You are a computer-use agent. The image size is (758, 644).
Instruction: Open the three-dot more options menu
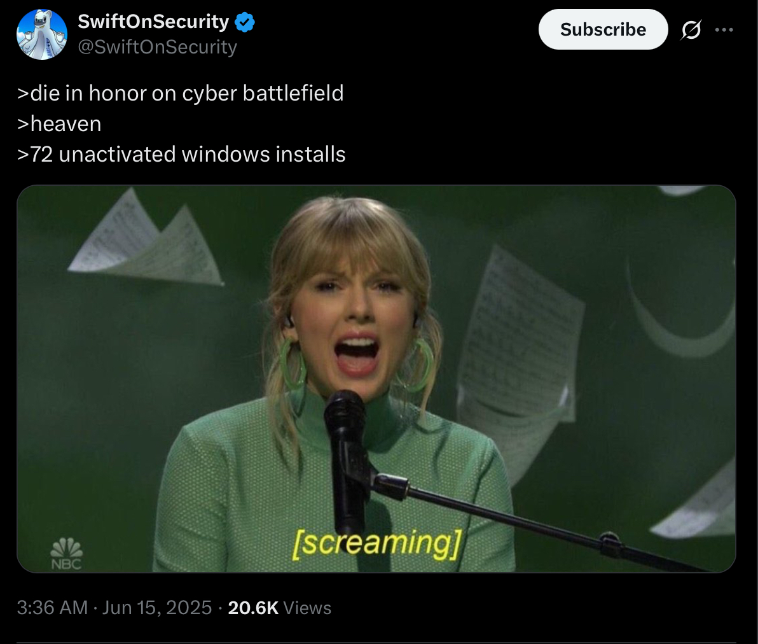[x=724, y=30]
